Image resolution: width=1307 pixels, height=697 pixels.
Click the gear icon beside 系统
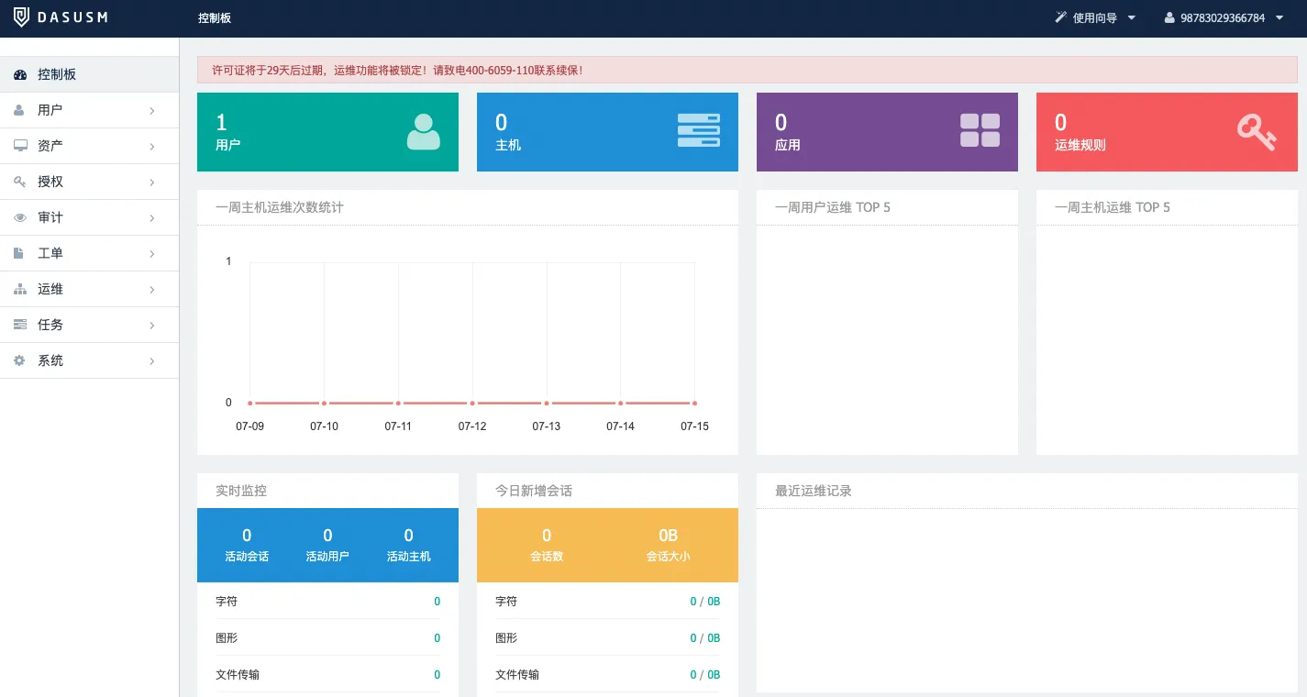(19, 360)
